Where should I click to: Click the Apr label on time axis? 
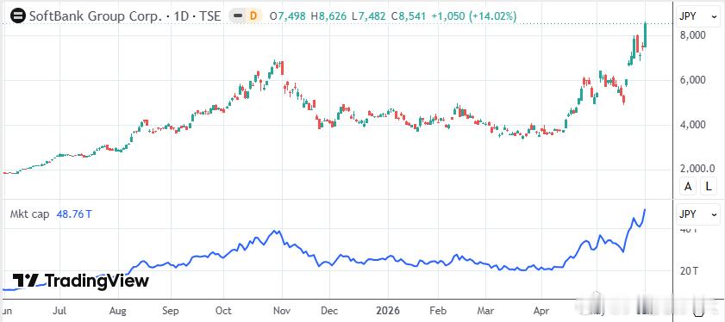(x=541, y=310)
